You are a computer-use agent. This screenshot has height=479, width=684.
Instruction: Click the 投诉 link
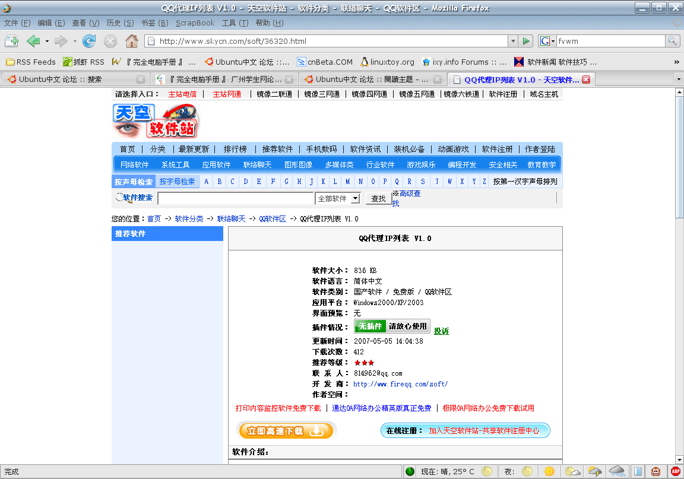[442, 331]
